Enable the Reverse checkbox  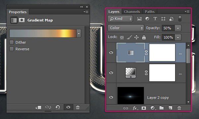12,49
